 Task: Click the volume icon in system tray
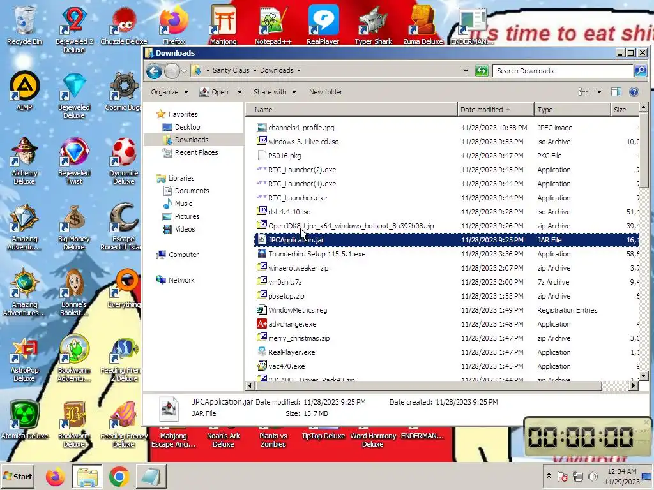(592, 476)
